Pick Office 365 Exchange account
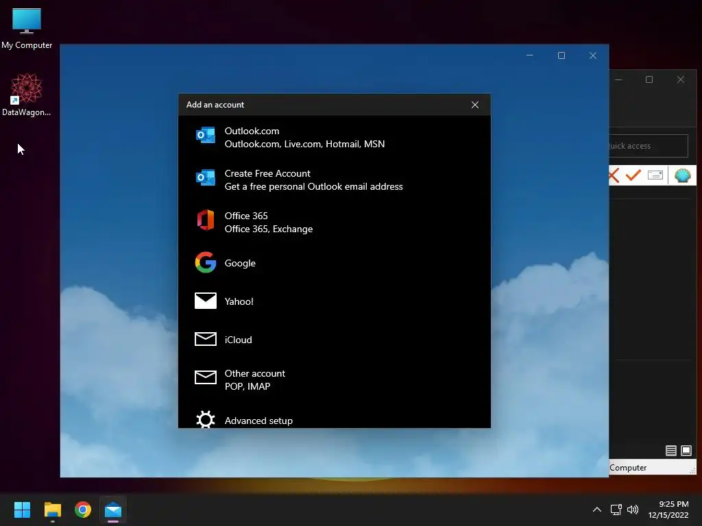 (335, 223)
